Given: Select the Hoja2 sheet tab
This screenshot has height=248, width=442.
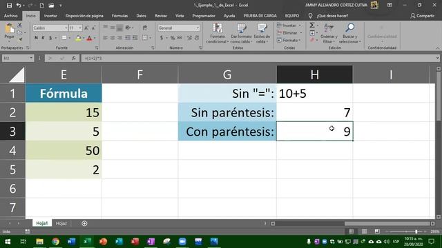Looking at the screenshot, I should point(61,223).
